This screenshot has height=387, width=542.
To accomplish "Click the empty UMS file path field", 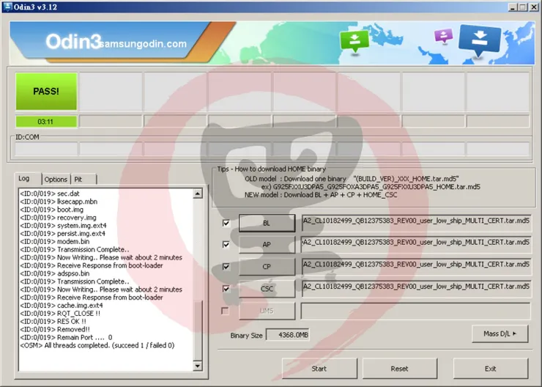I will [x=415, y=311].
